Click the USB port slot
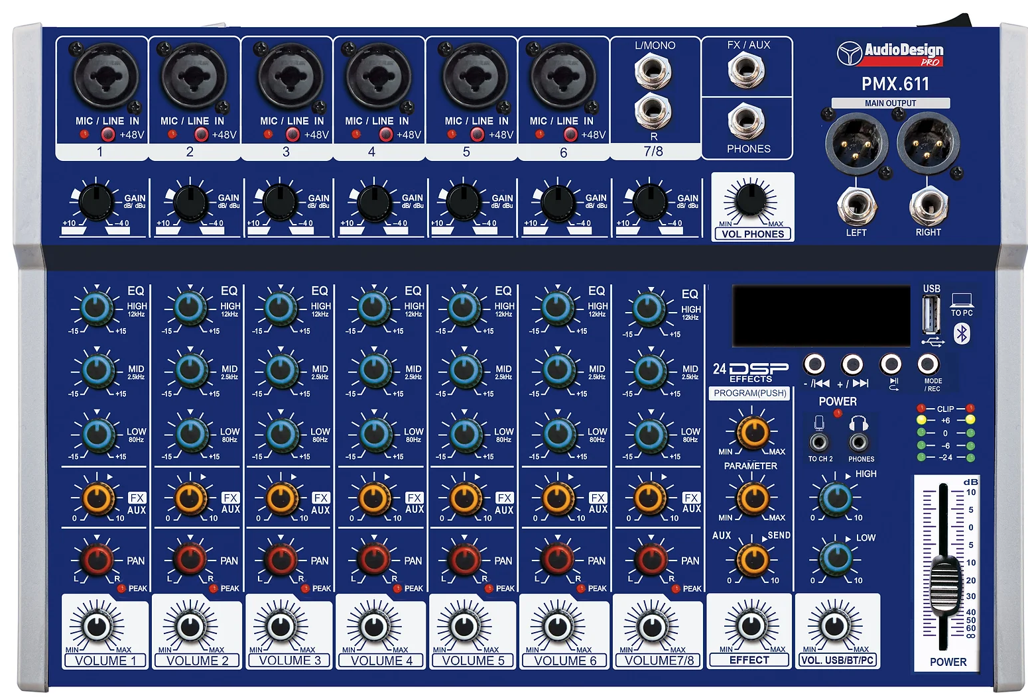 coord(931,315)
